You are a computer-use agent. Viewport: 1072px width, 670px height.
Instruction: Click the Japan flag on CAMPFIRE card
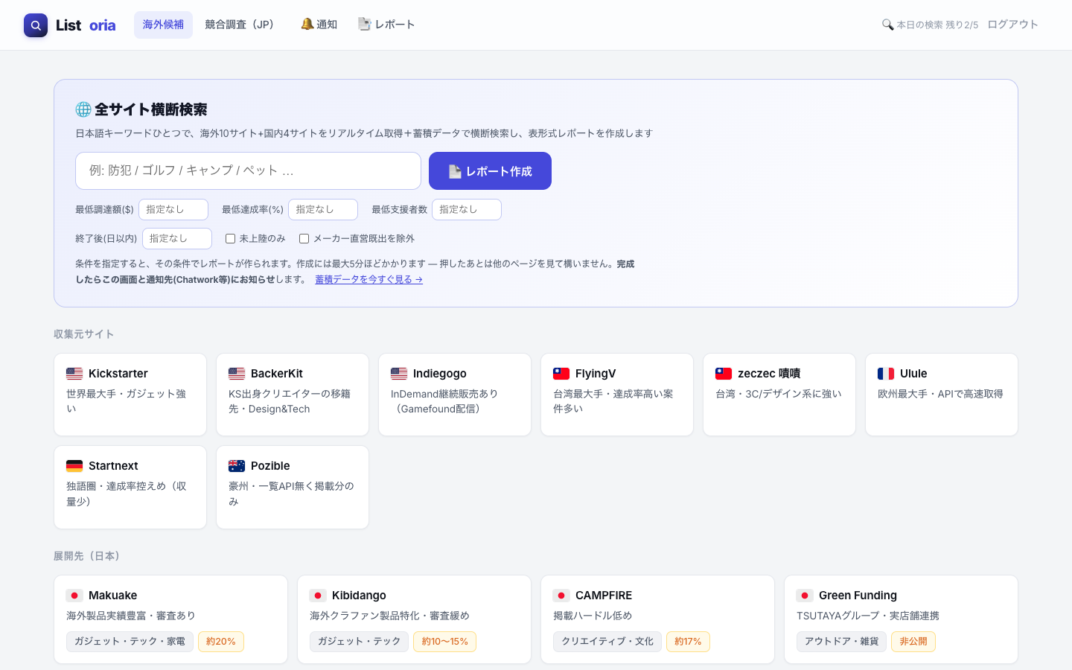[x=561, y=596]
